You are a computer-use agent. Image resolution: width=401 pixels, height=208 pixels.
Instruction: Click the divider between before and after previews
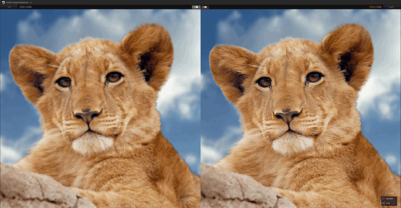pyautogui.click(x=200, y=106)
